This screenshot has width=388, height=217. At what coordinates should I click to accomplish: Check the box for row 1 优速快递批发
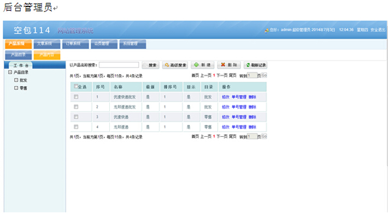point(76,97)
